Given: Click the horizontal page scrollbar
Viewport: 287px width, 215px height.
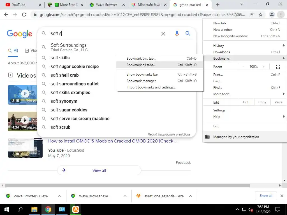Looking at the screenshot, I should tap(127, 186).
